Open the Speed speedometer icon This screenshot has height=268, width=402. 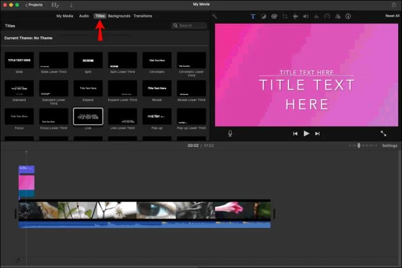(x=327, y=16)
